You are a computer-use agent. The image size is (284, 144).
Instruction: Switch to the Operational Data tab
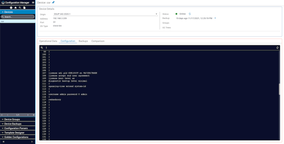point(48,41)
